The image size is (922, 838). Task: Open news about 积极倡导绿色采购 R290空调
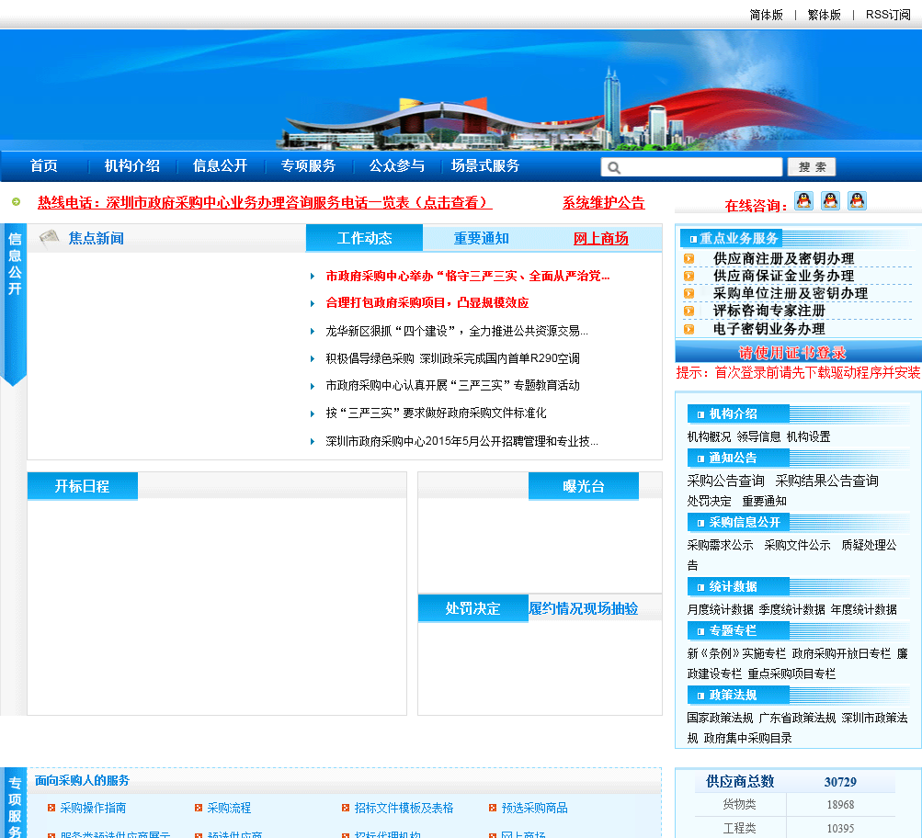[453, 358]
